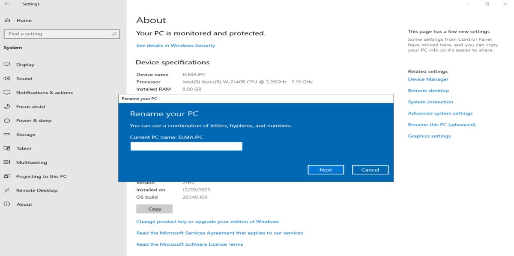Open Graphics settings
Image resolution: width=514 pixels, height=256 pixels.
pyautogui.click(x=429, y=136)
